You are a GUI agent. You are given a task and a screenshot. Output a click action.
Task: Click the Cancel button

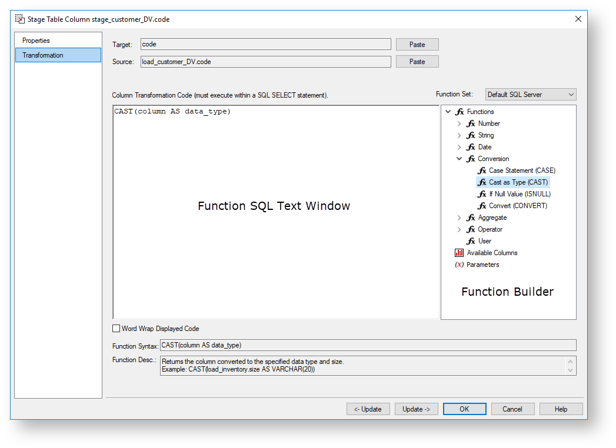pos(512,409)
